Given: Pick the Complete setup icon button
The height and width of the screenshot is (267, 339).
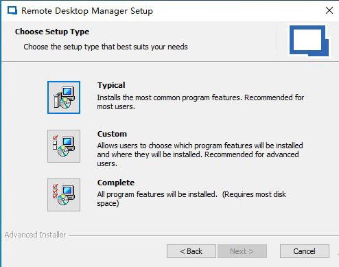Looking at the screenshot, I should (64, 195).
